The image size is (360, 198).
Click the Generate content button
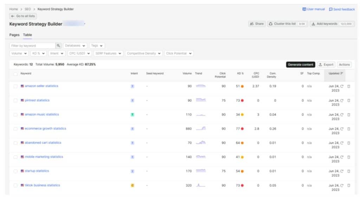301,65
